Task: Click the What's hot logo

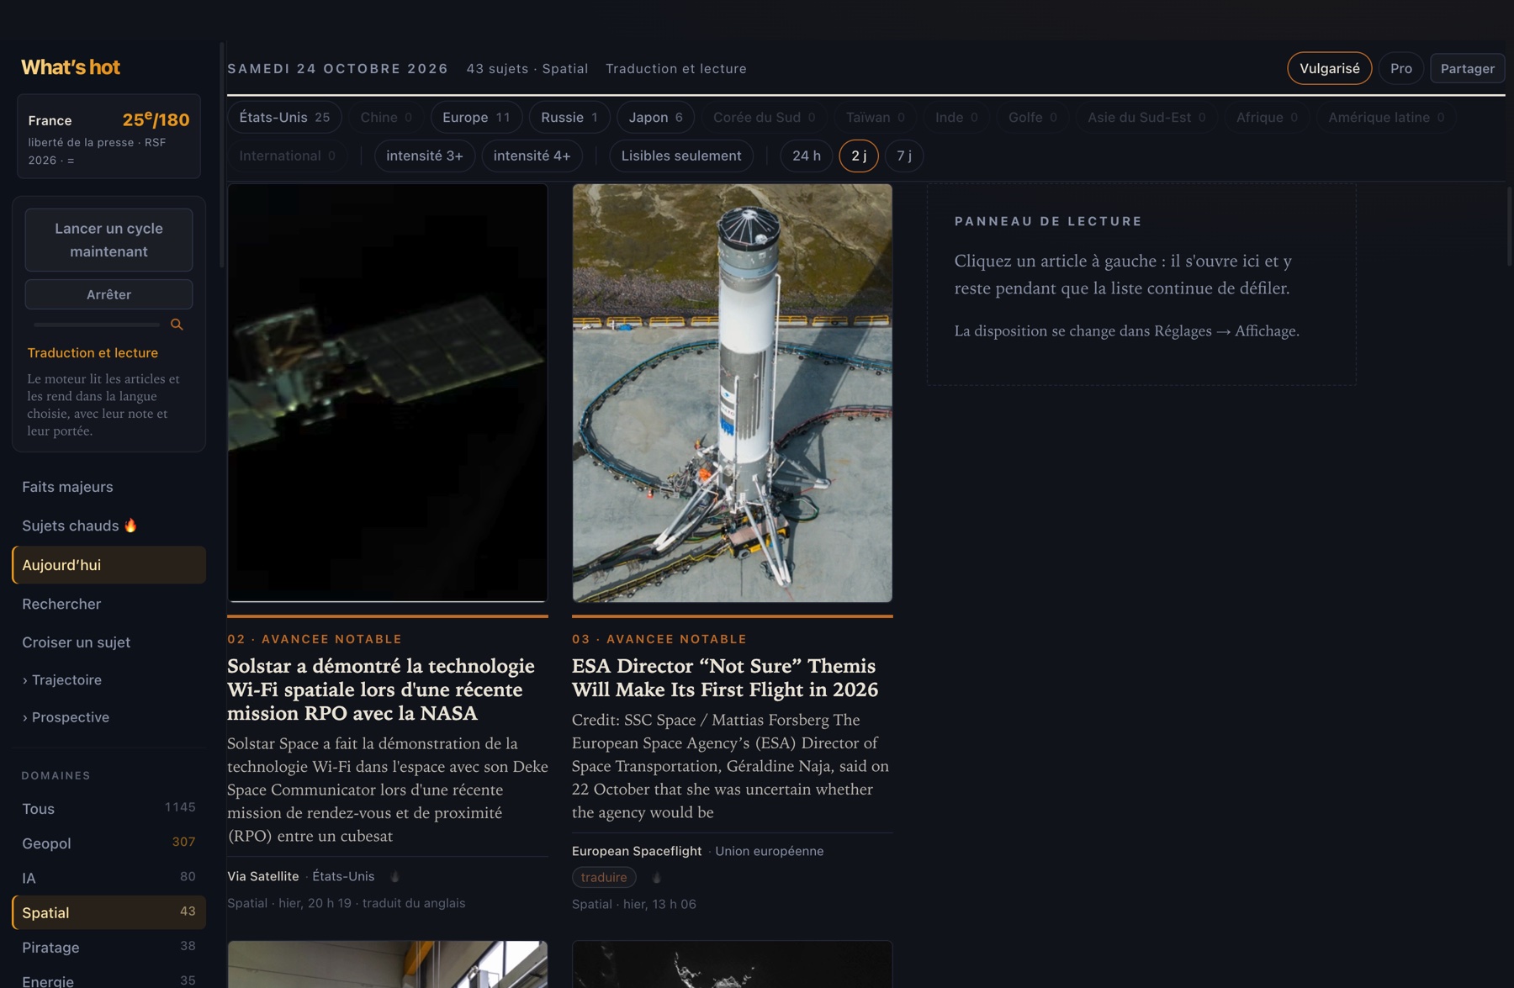Action: 71,67
